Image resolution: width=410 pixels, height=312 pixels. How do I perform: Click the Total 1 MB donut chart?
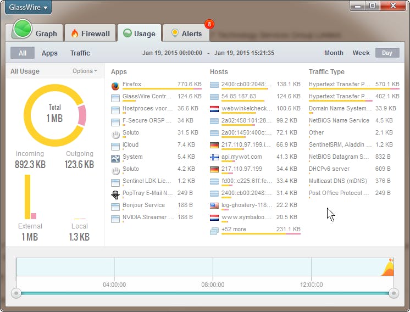click(55, 115)
